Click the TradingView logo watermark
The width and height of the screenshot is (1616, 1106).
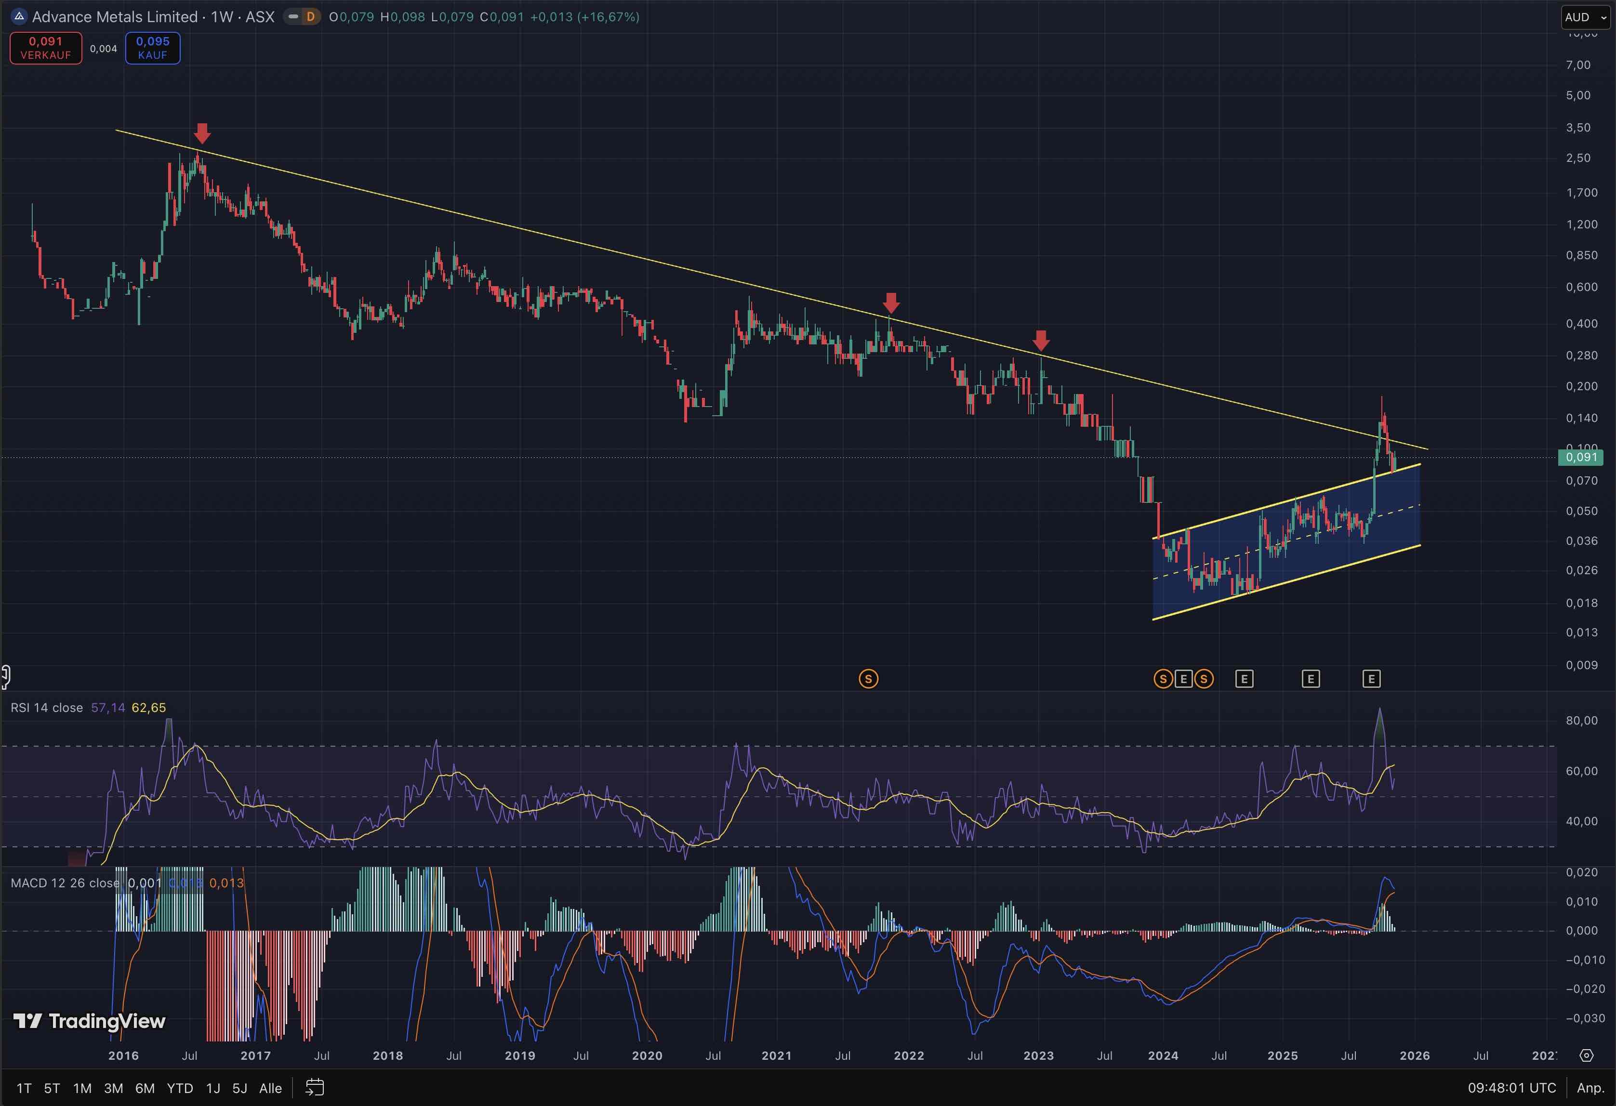coord(90,1020)
